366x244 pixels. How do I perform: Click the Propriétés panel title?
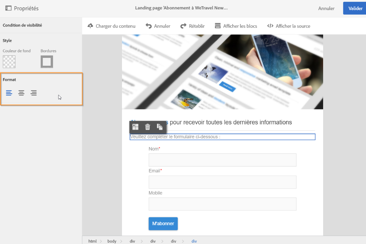(x=26, y=8)
